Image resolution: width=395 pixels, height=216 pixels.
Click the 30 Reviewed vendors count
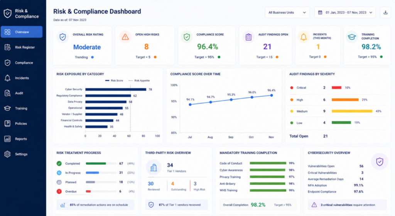[151, 184]
